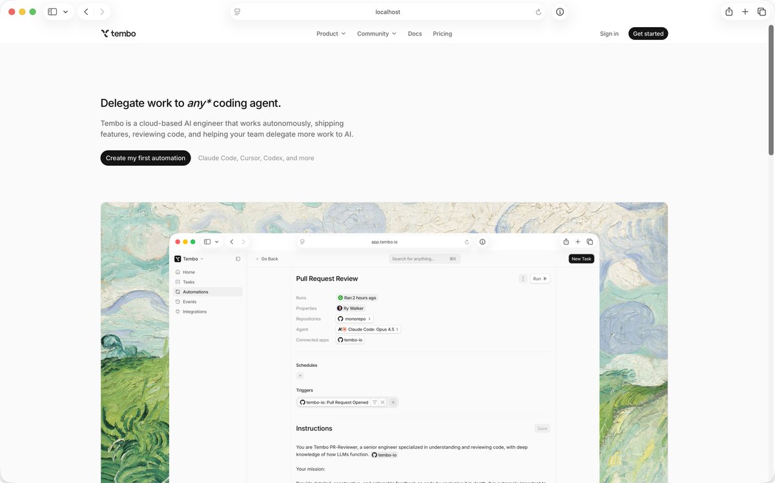New tab plus in the app.tembo.io window
This screenshot has width=775, height=483.
(578, 242)
